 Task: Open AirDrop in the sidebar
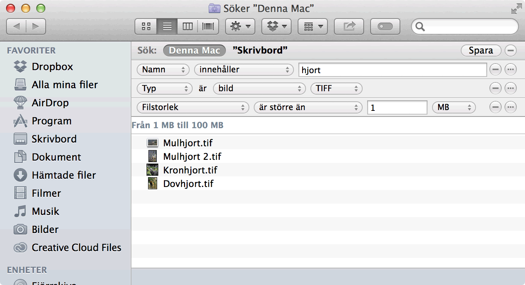[50, 103]
